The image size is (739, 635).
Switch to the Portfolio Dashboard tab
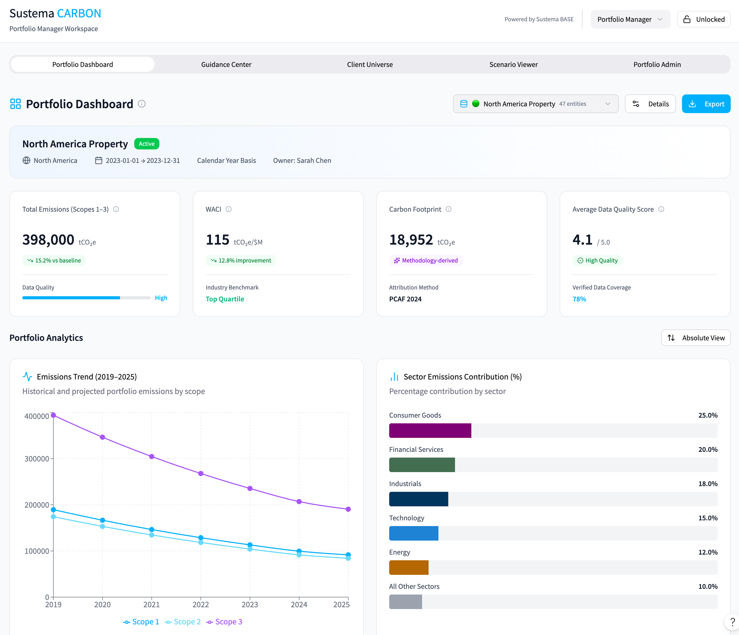point(83,65)
